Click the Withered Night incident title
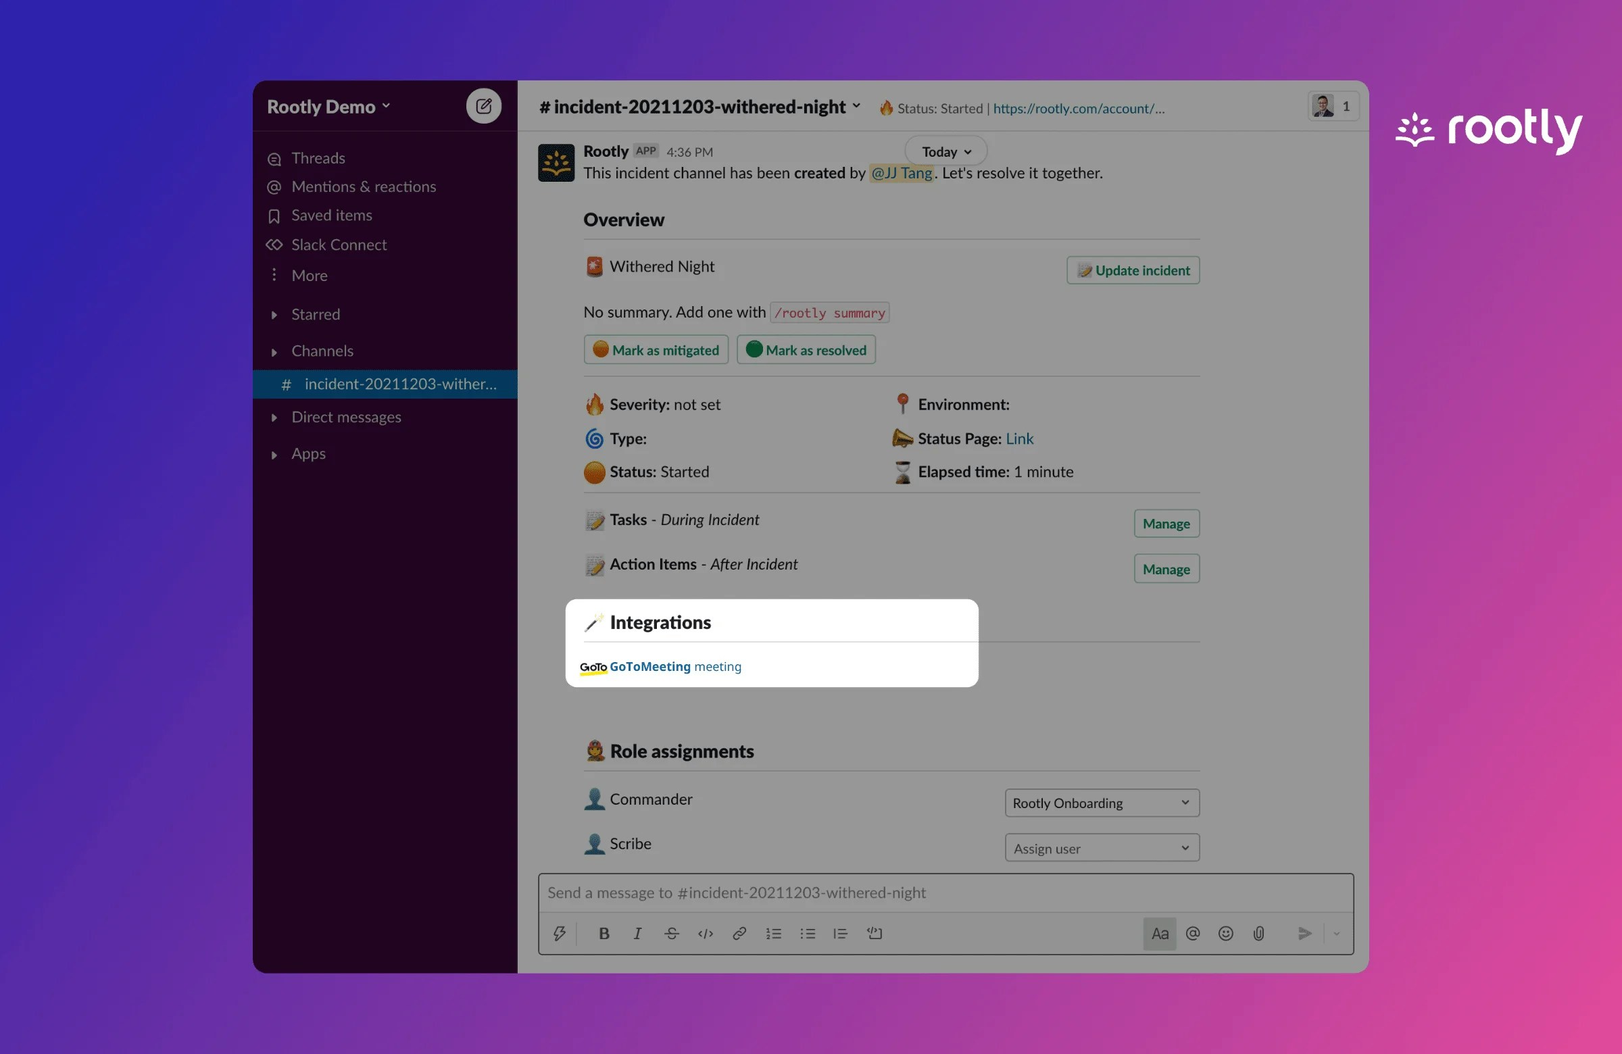 pos(662,266)
